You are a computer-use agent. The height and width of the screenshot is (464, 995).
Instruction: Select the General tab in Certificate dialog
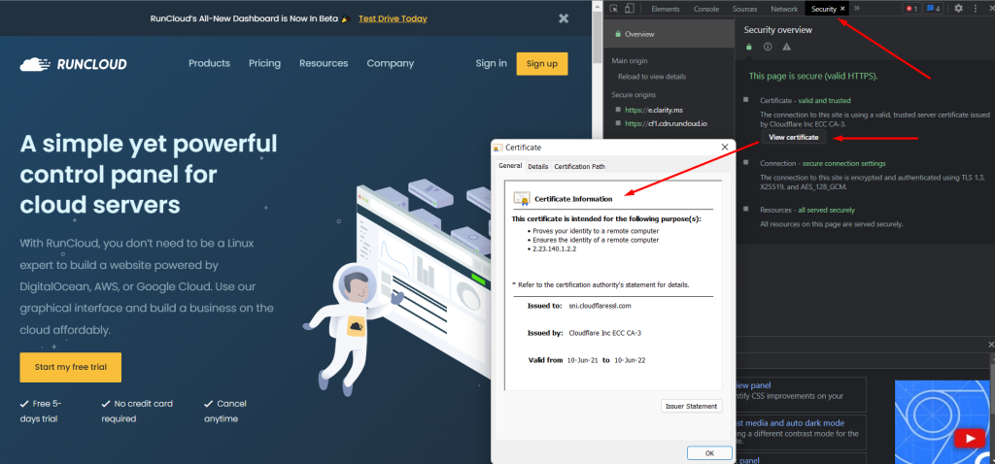pos(510,165)
